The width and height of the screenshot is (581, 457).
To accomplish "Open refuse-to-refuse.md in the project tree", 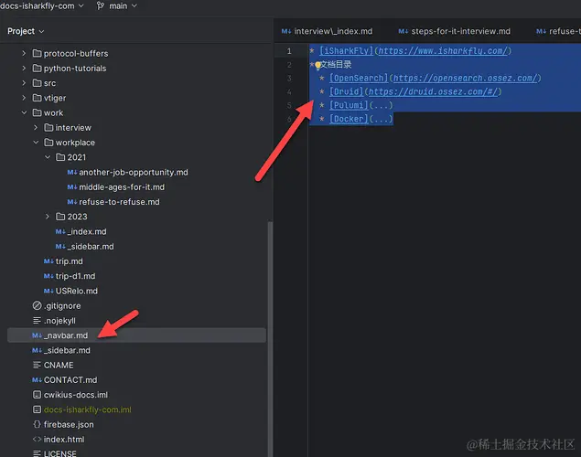I will click(x=119, y=202).
